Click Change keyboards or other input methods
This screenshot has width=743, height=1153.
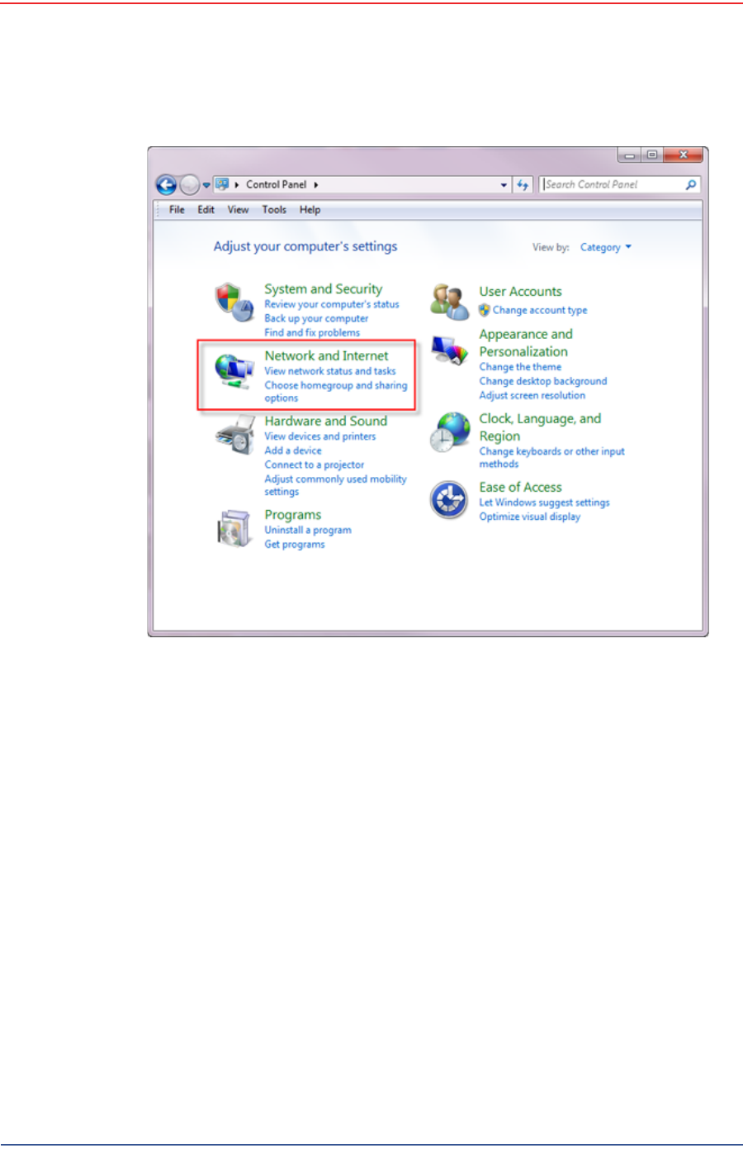pos(551,458)
